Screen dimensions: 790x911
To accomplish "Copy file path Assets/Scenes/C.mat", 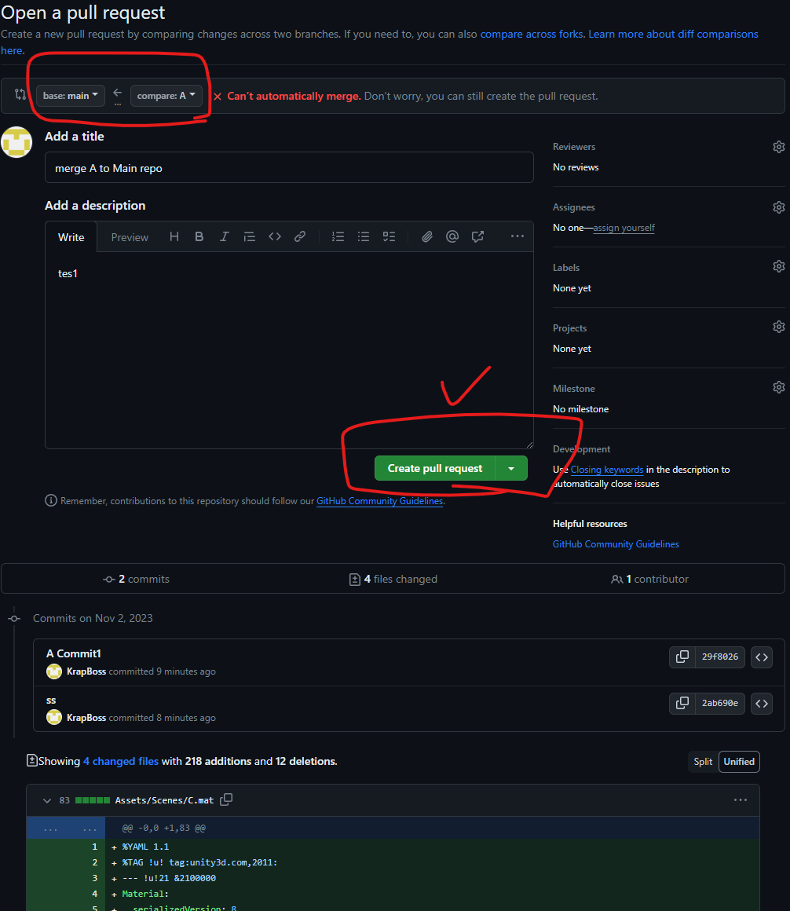I will pos(226,800).
